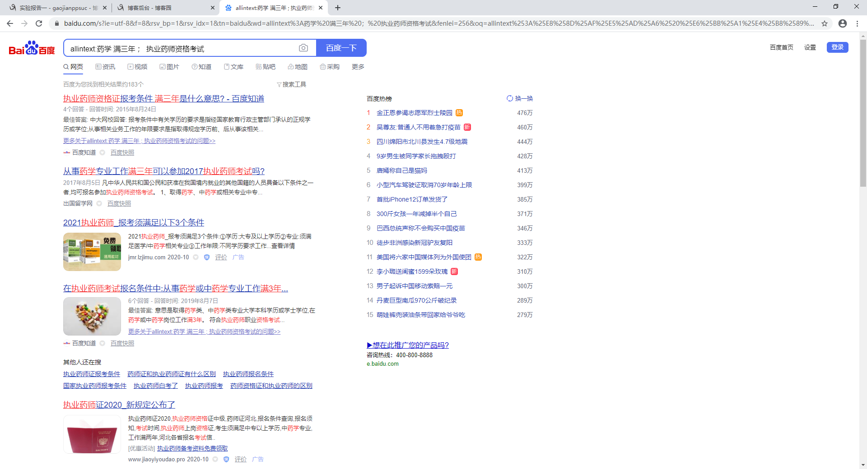Switch to the 资讯 search category
The image size is (867, 469).
pyautogui.click(x=105, y=67)
